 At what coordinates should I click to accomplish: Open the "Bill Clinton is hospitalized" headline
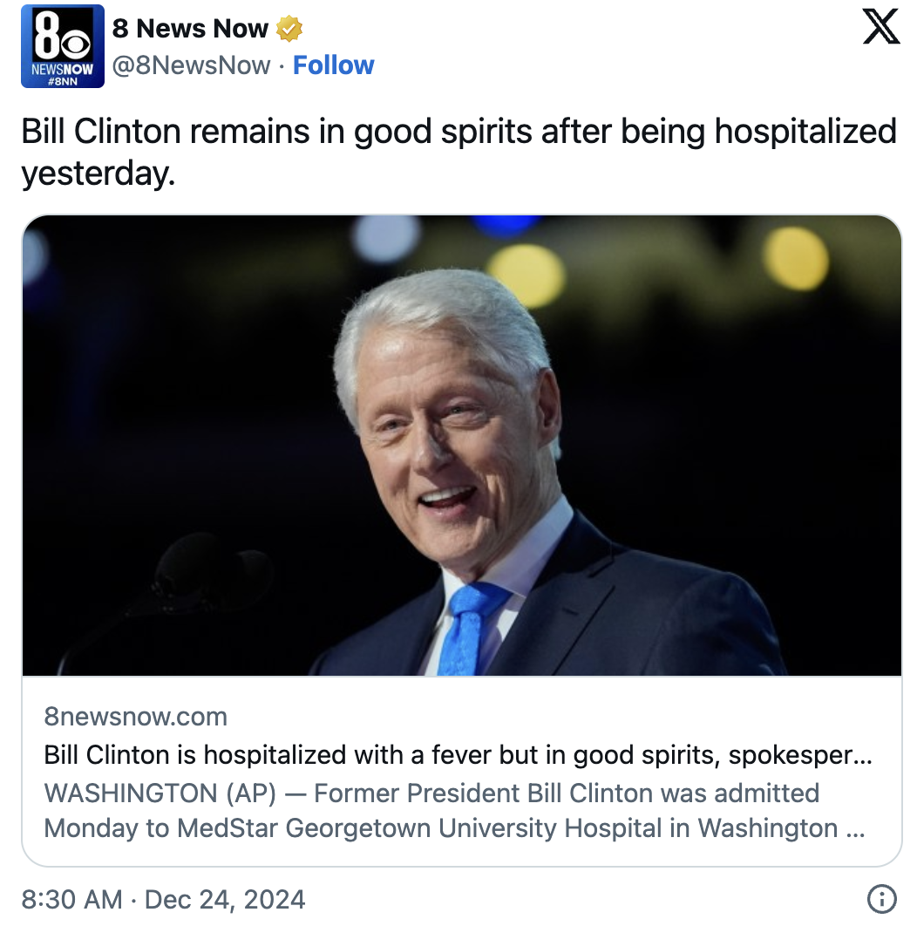pyautogui.click(x=458, y=755)
